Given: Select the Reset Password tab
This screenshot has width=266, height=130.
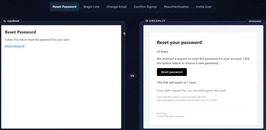Looking at the screenshot, I should click(x=64, y=7).
